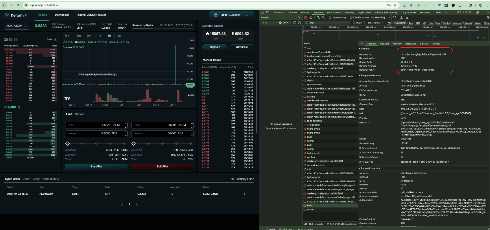Open the Payload tab in request details
490x230 pixels.
(x=384, y=43)
